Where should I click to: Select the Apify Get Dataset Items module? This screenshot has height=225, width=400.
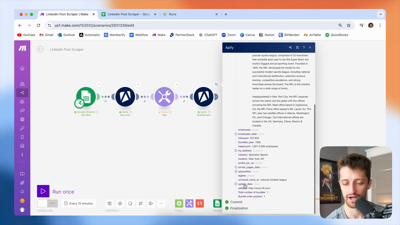tap(203, 97)
